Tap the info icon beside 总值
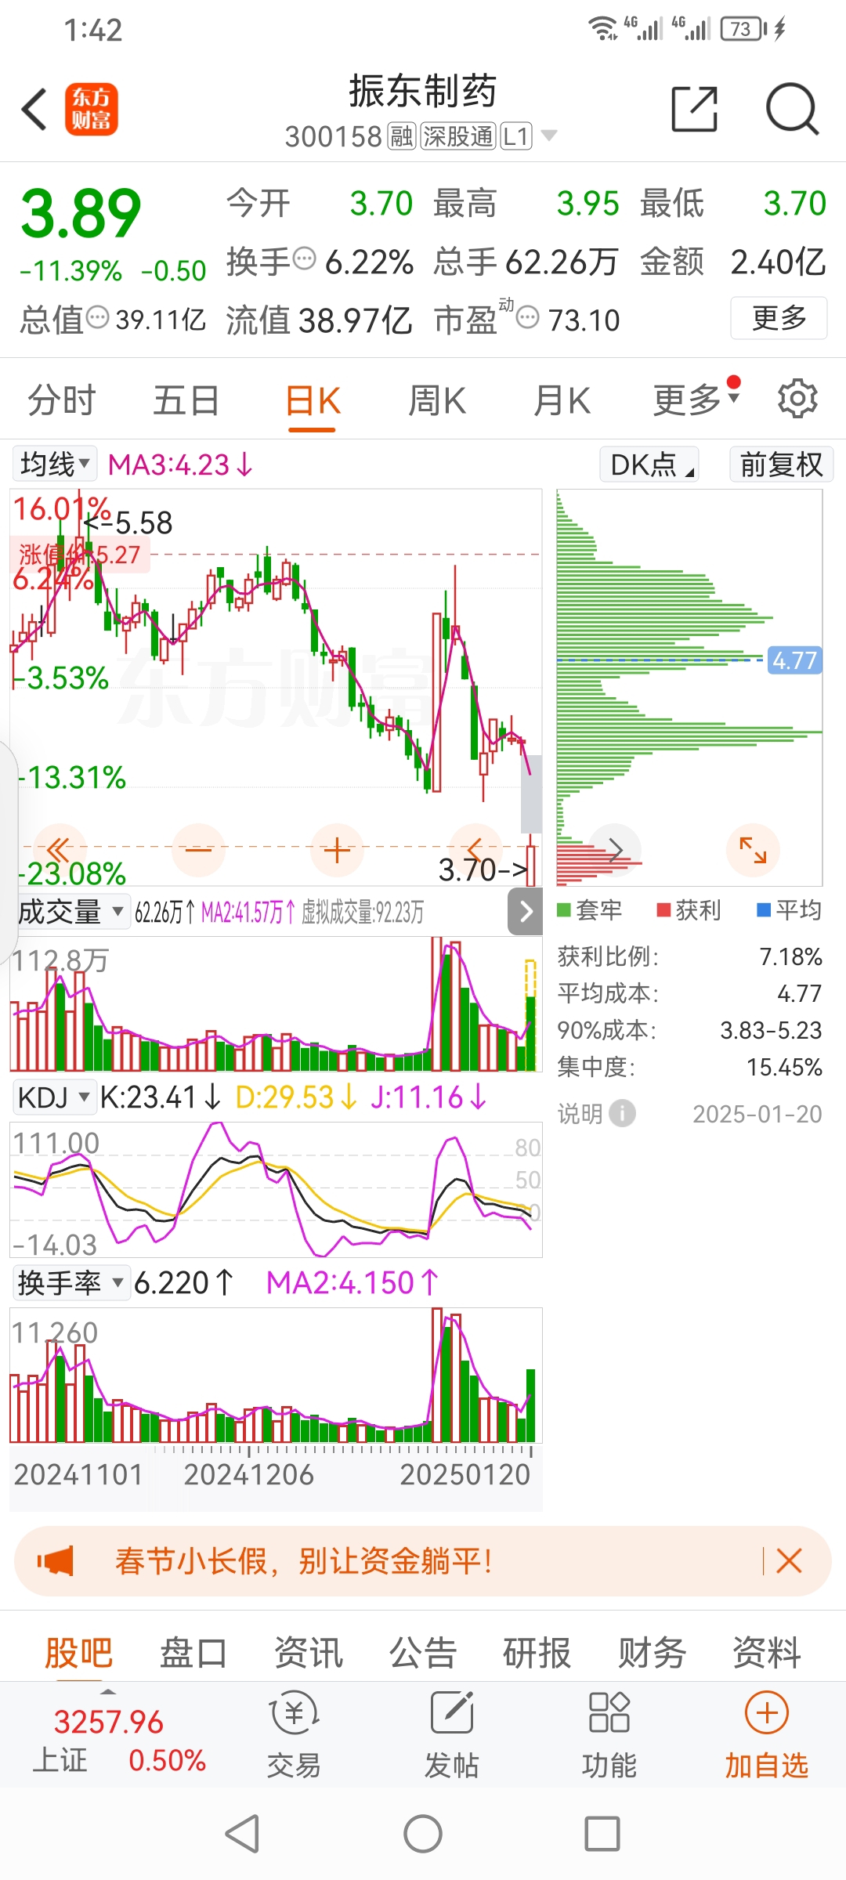846x1880 pixels. point(97,317)
